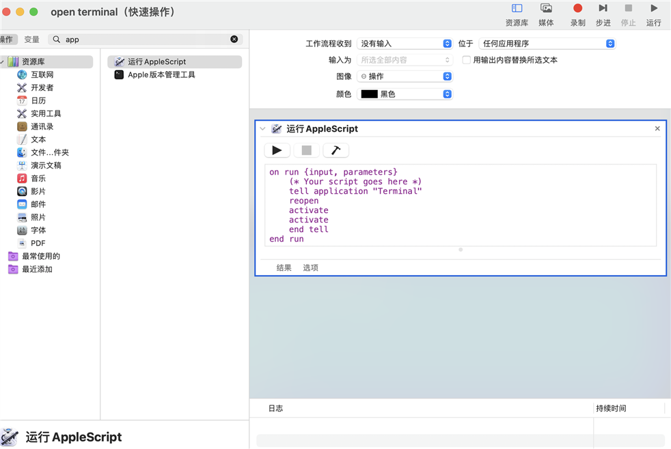Screen dimensions: 671x449
Task: Select the 字体 font icon in library
Action: click(x=22, y=230)
